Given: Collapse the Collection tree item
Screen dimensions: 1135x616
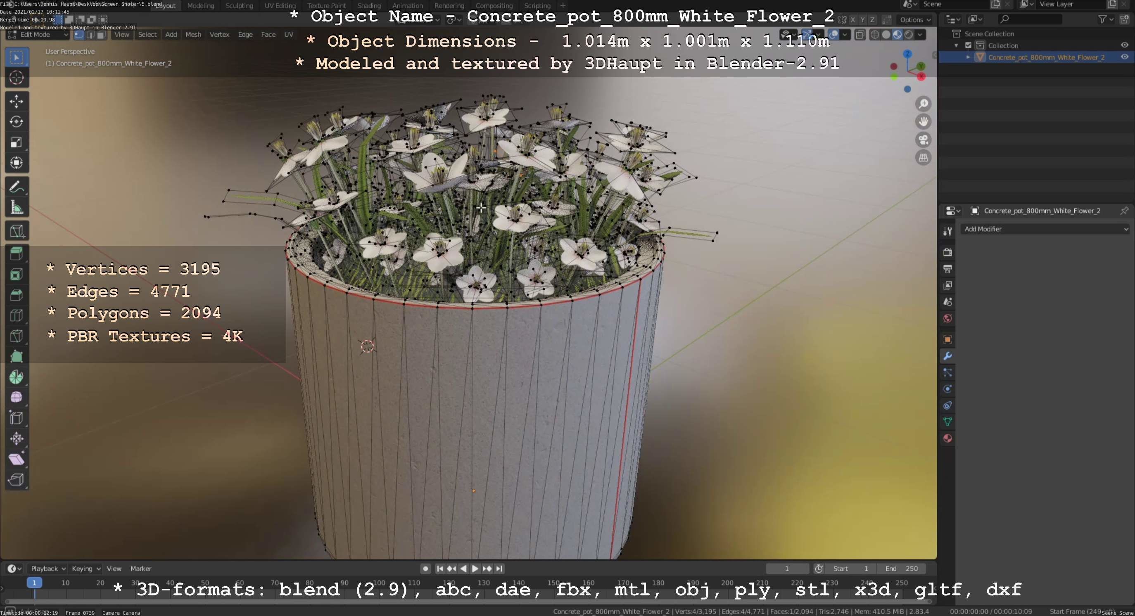Looking at the screenshot, I should 956,45.
